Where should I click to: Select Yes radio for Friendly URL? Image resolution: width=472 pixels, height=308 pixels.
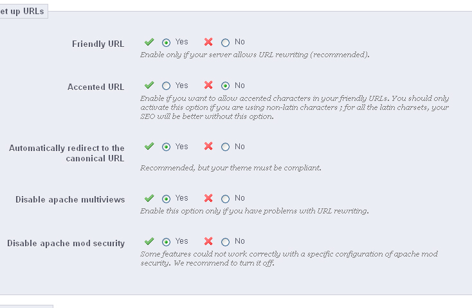tap(167, 43)
